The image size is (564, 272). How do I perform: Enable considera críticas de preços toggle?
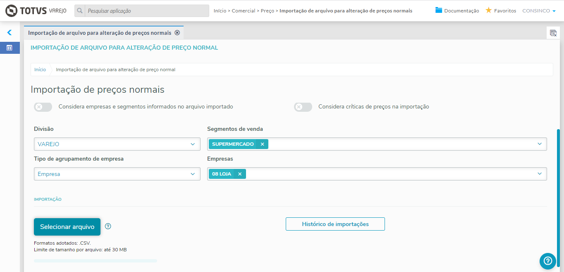tap(303, 107)
